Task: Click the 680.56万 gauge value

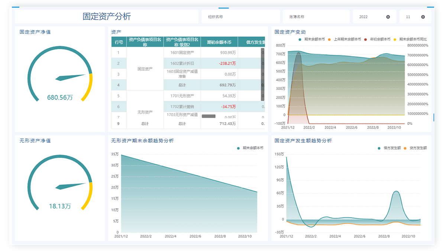Action: tap(60, 97)
